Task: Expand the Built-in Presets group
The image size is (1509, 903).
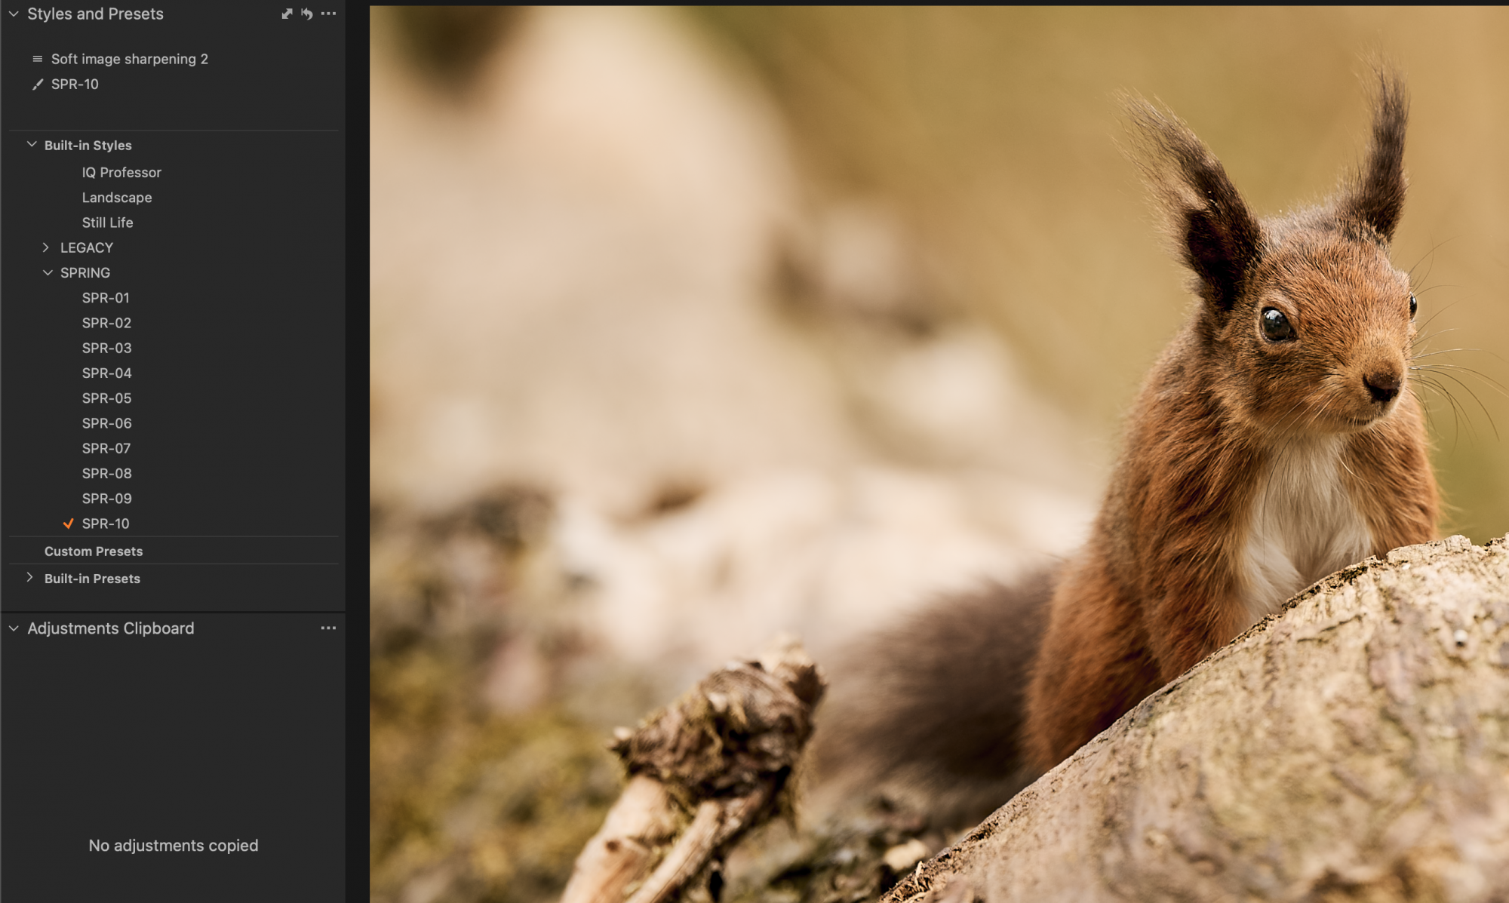Action: [30, 578]
